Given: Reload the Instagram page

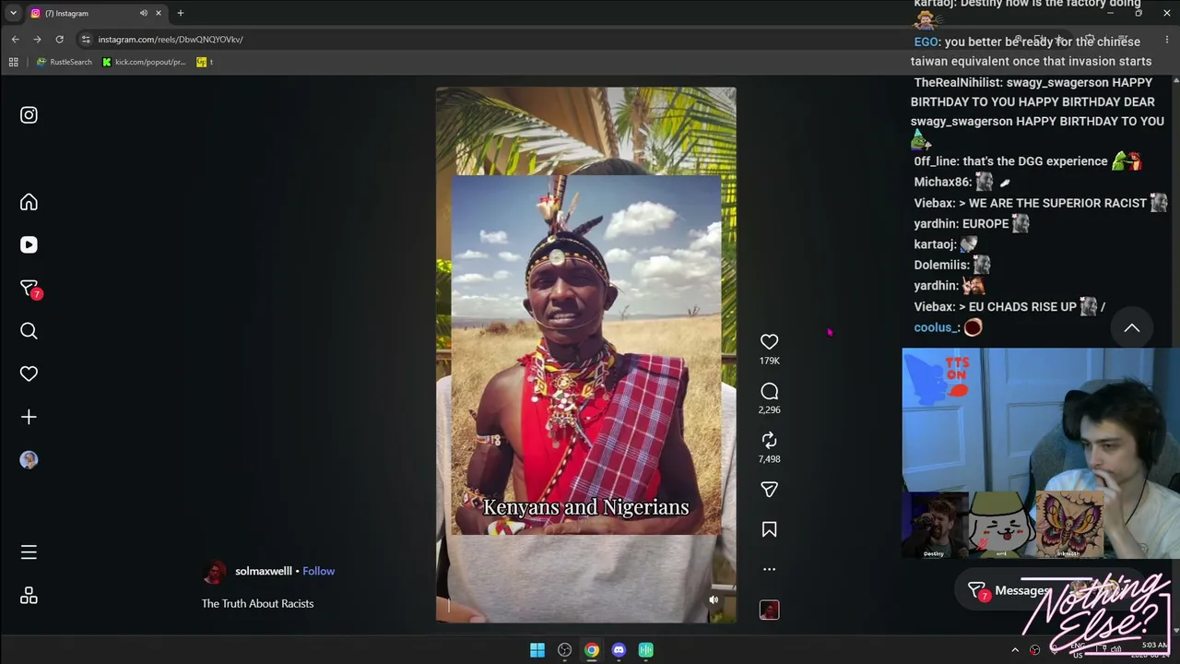Looking at the screenshot, I should [59, 39].
